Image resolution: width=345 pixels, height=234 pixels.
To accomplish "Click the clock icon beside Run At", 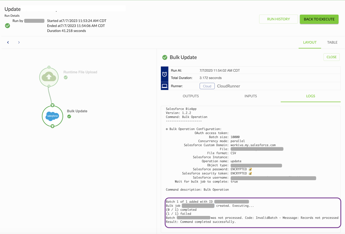I will [165, 74].
